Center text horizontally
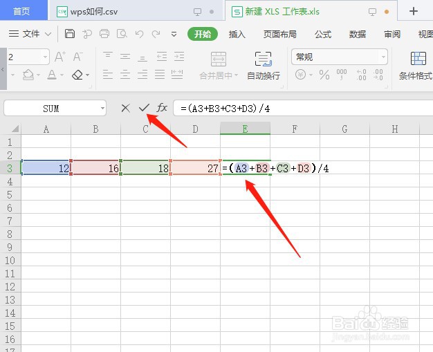 (125, 75)
